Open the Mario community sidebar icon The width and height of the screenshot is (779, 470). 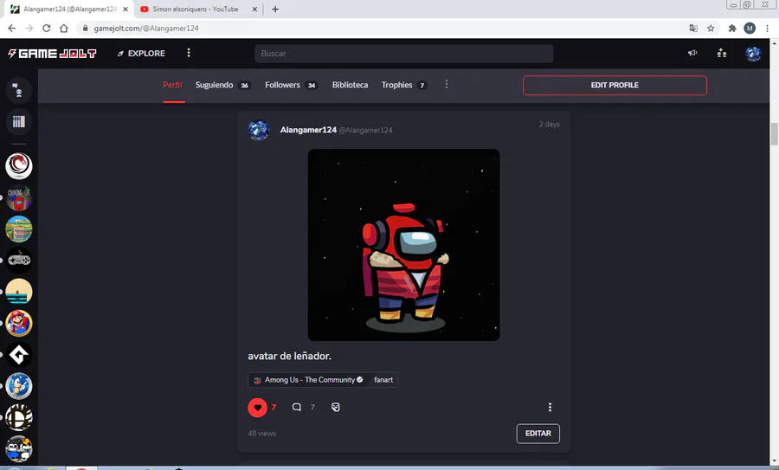coord(19,324)
